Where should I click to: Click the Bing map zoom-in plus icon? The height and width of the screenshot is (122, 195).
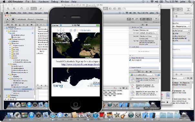pyautogui.click(x=75, y=30)
